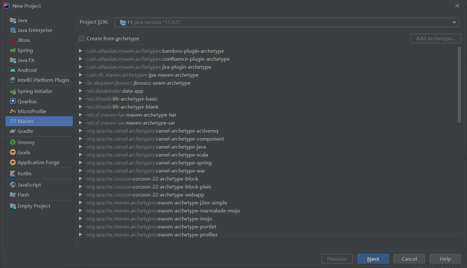Expand confluence-plugin-archetype node
The image size is (467, 268).
81,59
